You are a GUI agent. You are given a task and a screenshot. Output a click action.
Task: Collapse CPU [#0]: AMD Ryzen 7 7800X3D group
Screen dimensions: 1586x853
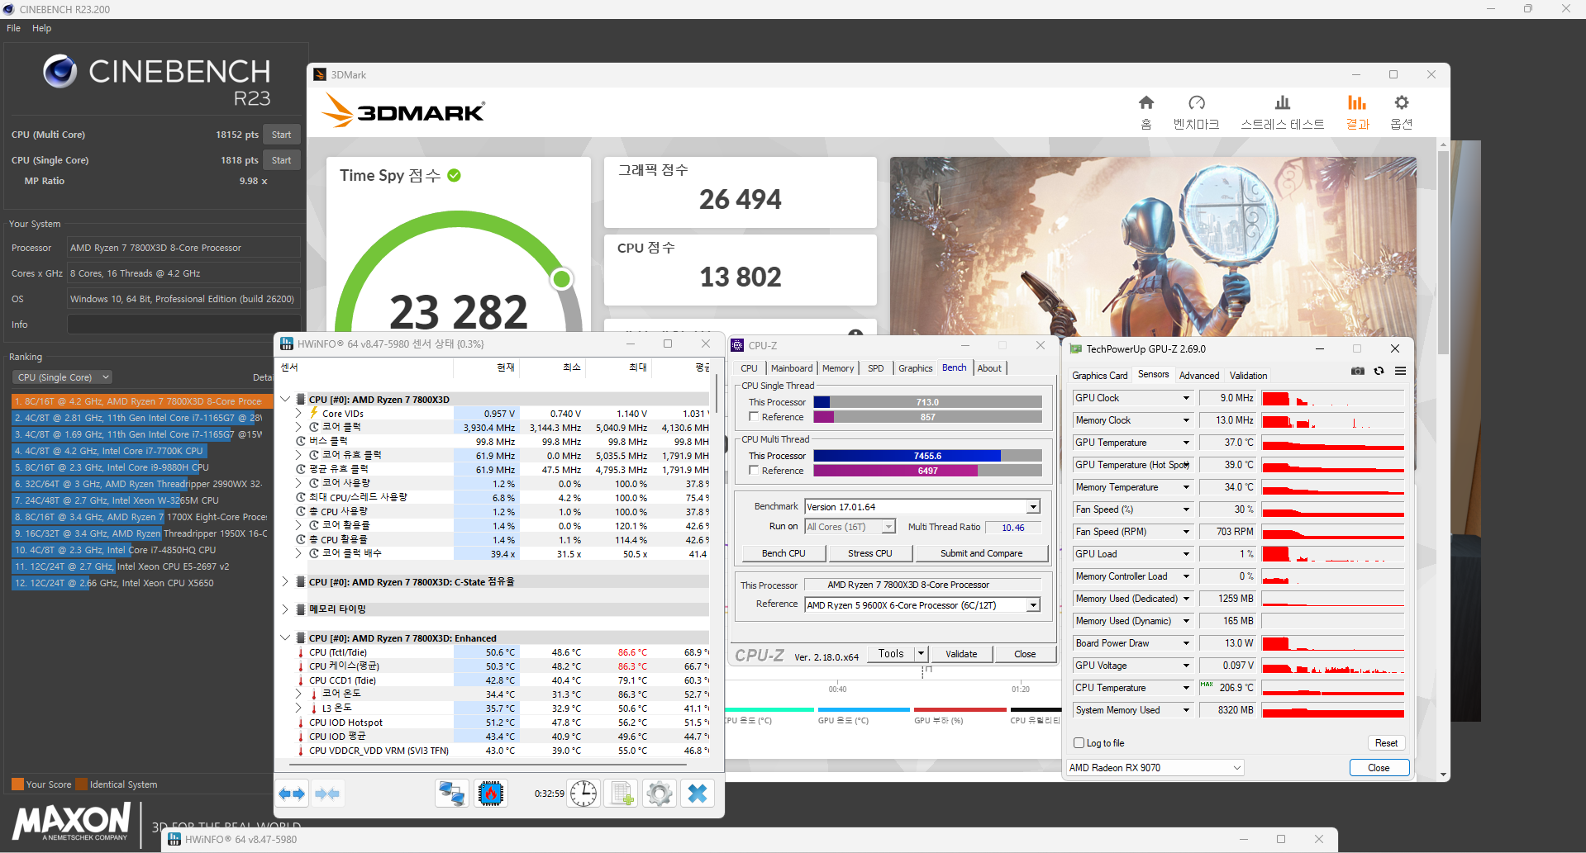(285, 399)
